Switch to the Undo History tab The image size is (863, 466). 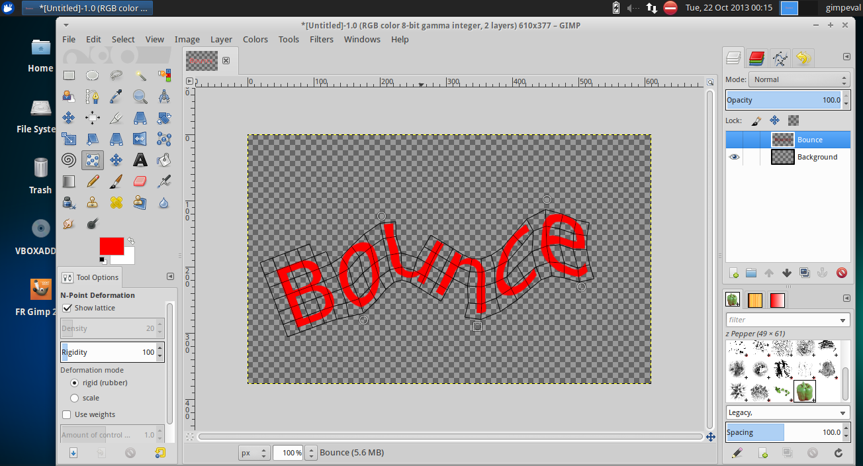[x=803, y=58]
